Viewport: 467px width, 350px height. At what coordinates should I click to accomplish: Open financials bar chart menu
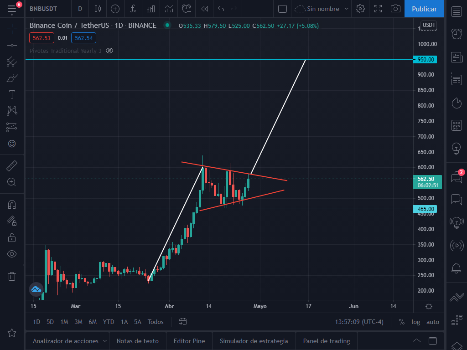coord(150,9)
